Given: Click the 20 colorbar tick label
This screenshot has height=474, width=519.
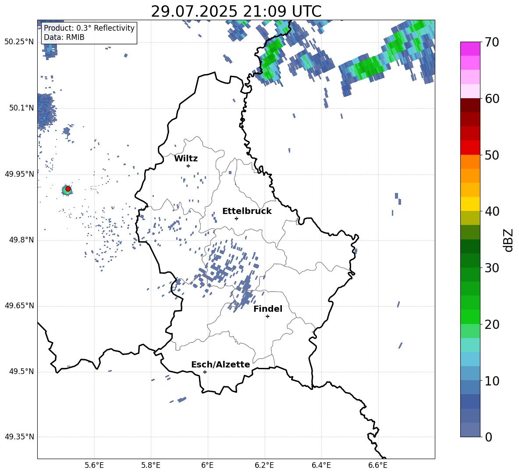Looking at the screenshot, I should pyautogui.click(x=492, y=324).
